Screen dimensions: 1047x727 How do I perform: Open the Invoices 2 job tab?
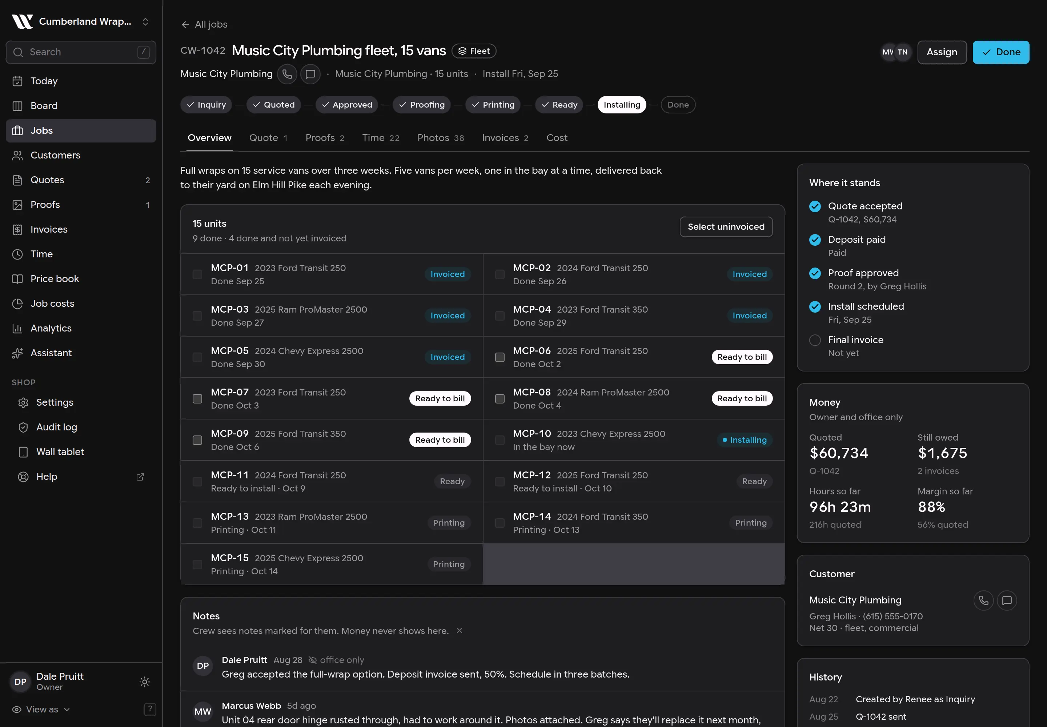coord(505,137)
